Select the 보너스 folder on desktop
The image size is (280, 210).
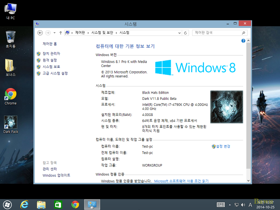point(10,67)
